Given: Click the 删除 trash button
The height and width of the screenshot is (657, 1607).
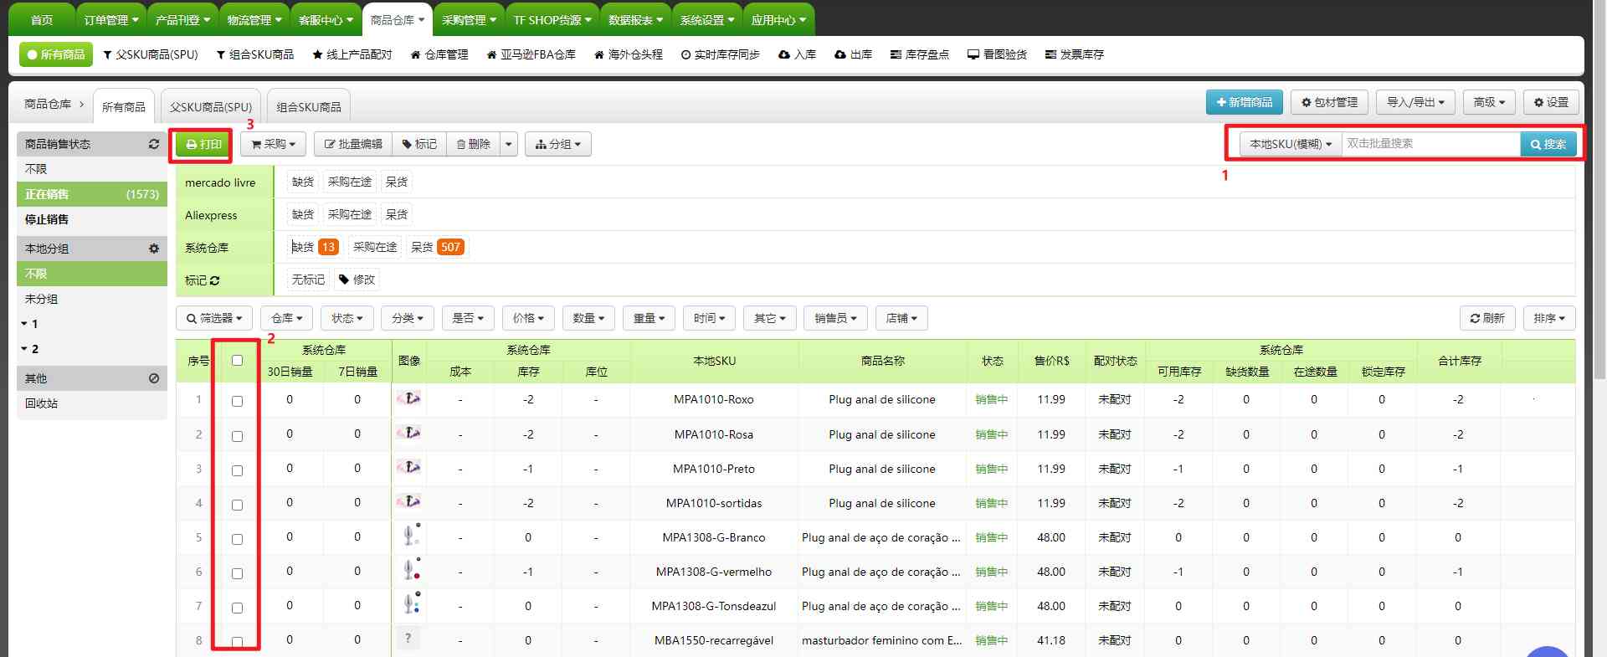Looking at the screenshot, I should point(473,144).
